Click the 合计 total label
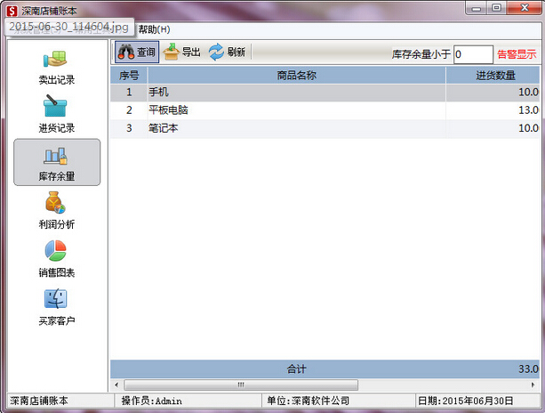 [x=296, y=368]
